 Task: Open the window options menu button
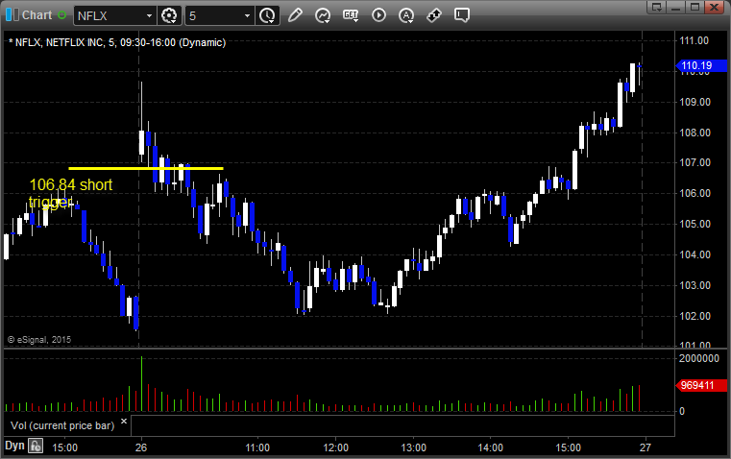click(657, 7)
